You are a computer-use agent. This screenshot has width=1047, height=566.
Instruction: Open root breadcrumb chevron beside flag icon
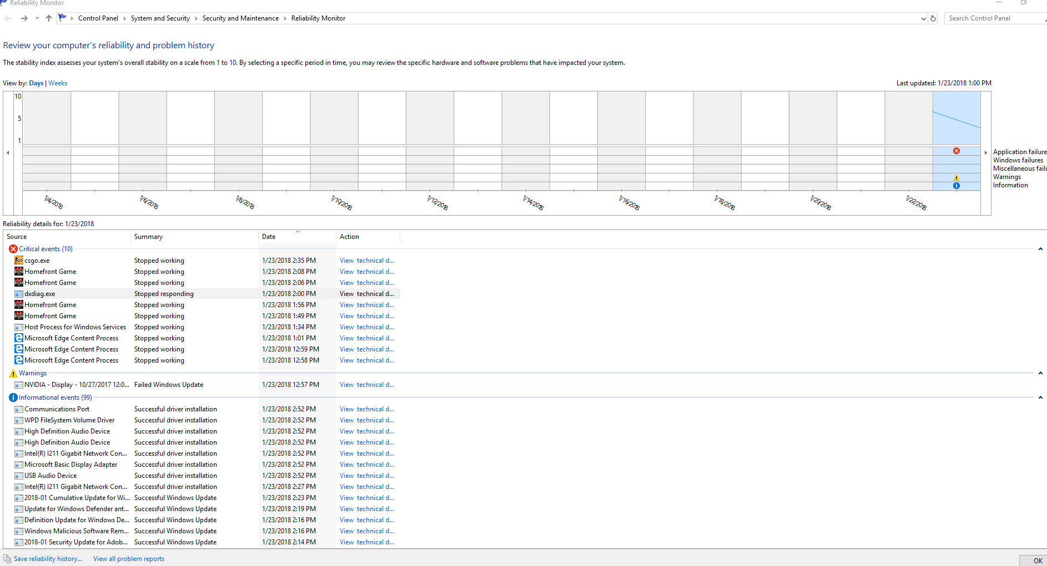(x=72, y=18)
